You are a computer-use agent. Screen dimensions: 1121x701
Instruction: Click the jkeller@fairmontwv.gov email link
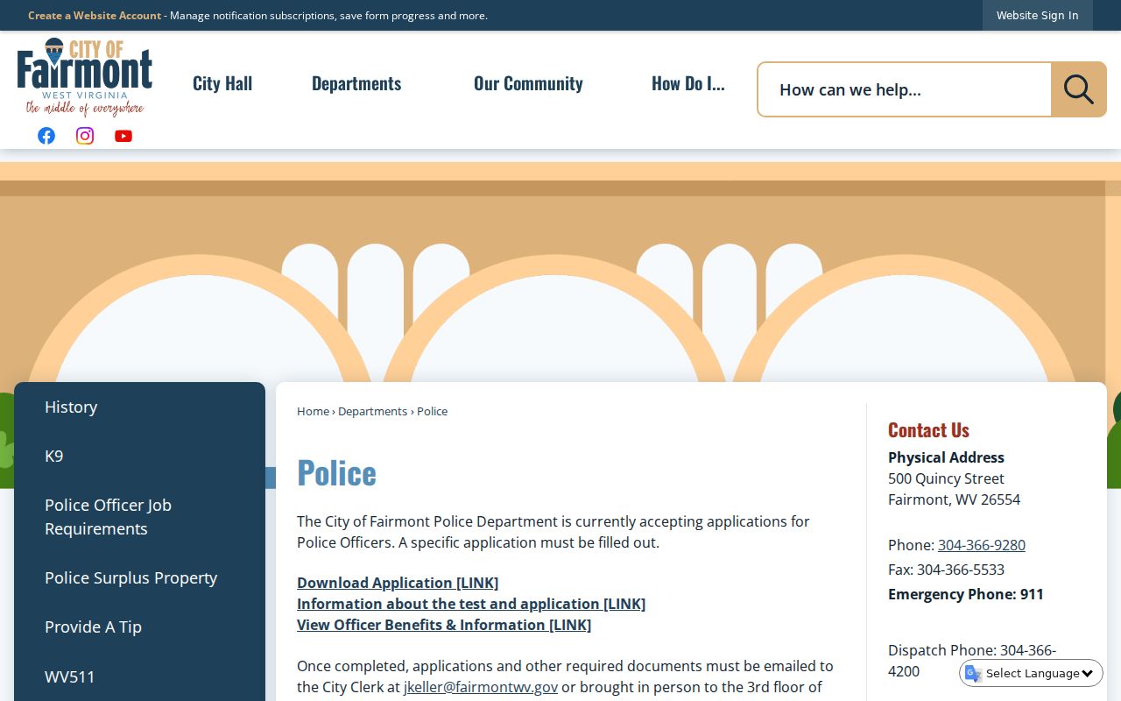481,687
